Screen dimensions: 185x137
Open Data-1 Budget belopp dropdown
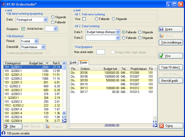[x=118, y=32]
